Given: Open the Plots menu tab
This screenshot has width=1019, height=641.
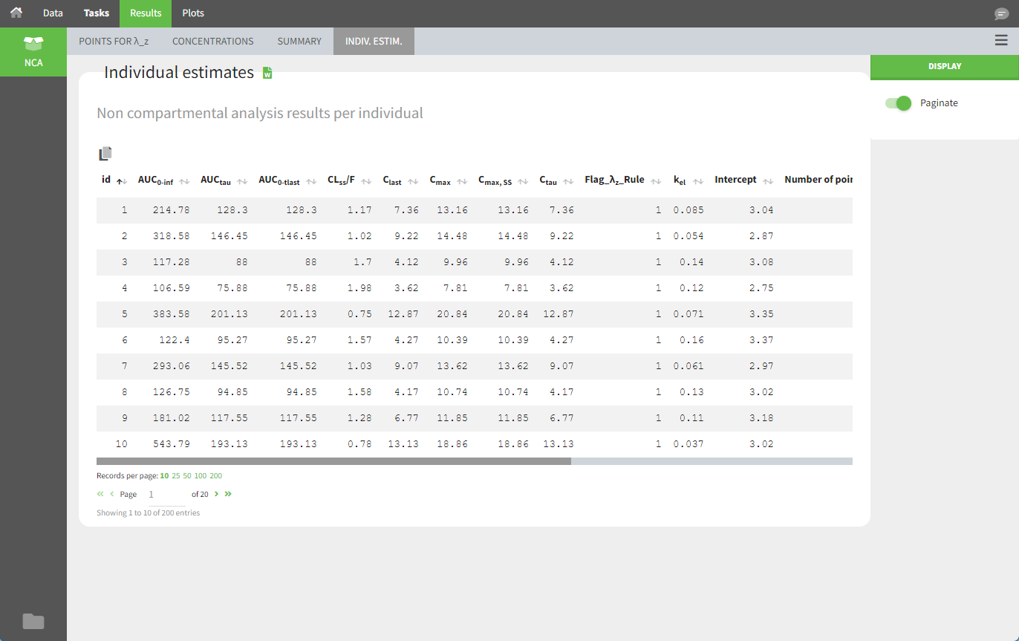Looking at the screenshot, I should click(193, 13).
